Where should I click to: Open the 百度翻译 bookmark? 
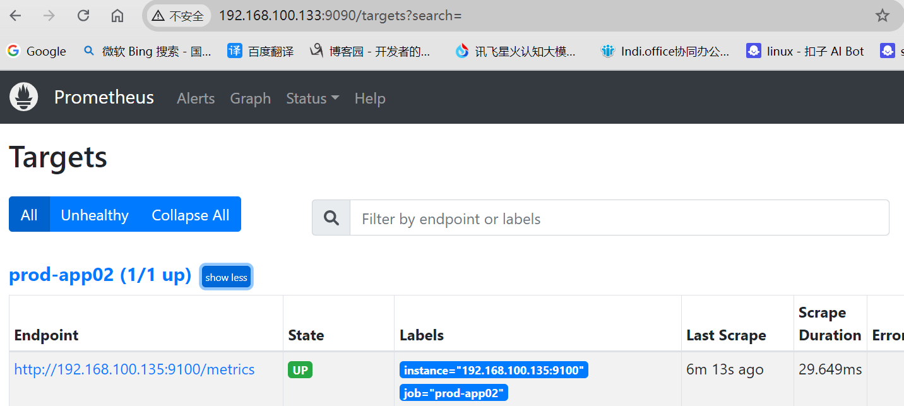coord(261,51)
